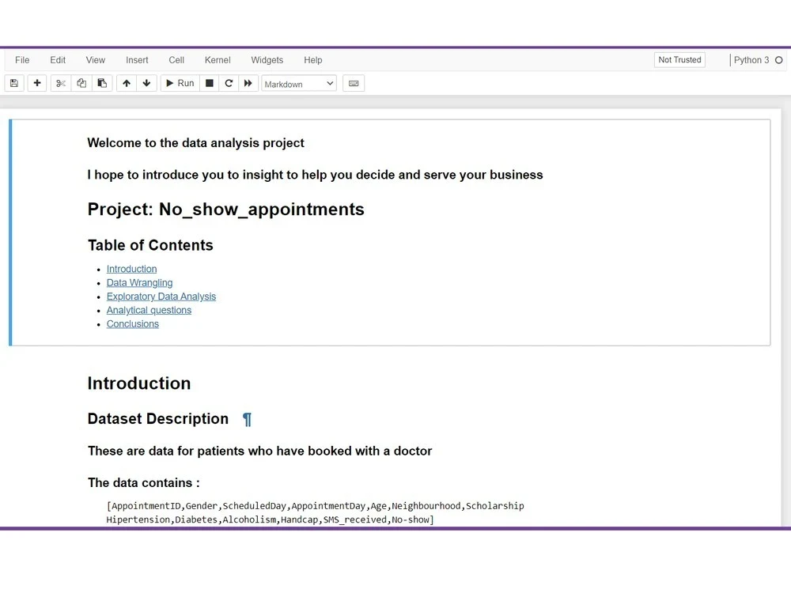The height and width of the screenshot is (593, 791).
Task: Click the Project: No_show_appointments heading
Action: pos(225,210)
